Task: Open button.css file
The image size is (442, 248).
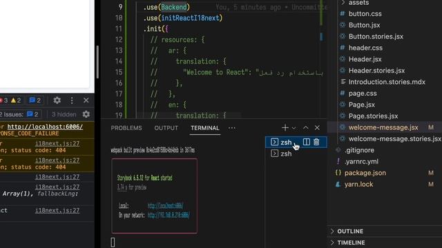Action: (365, 14)
